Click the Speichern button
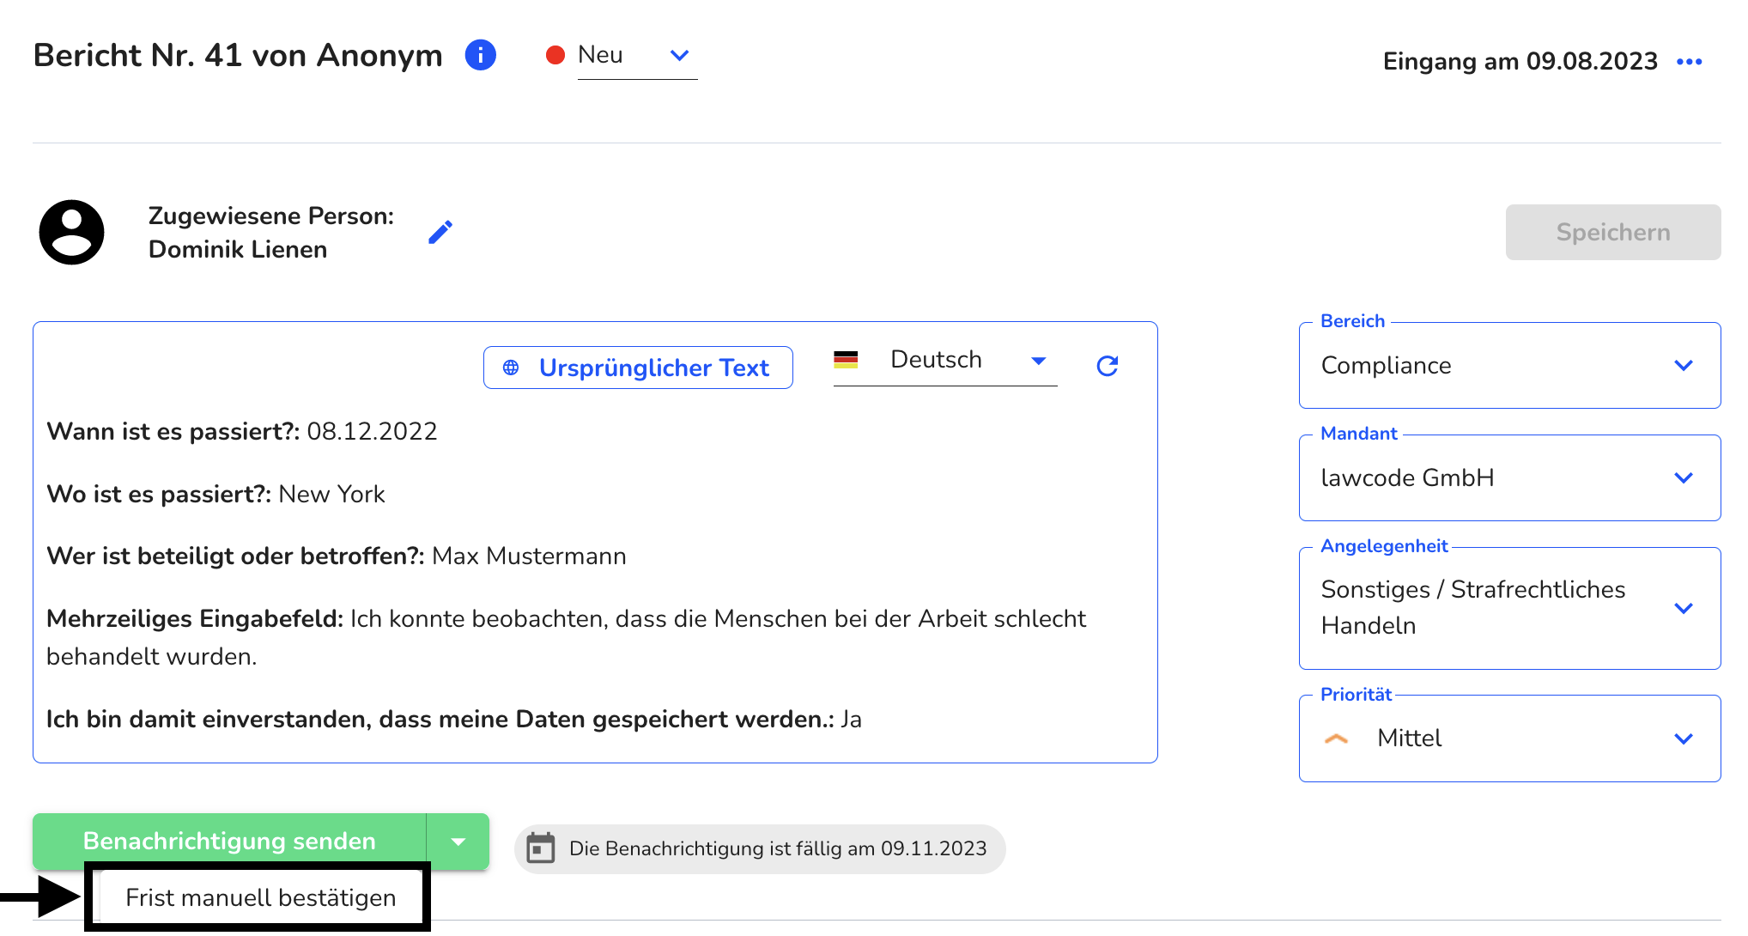Viewport: 1748px width, 936px height. pyautogui.click(x=1613, y=232)
